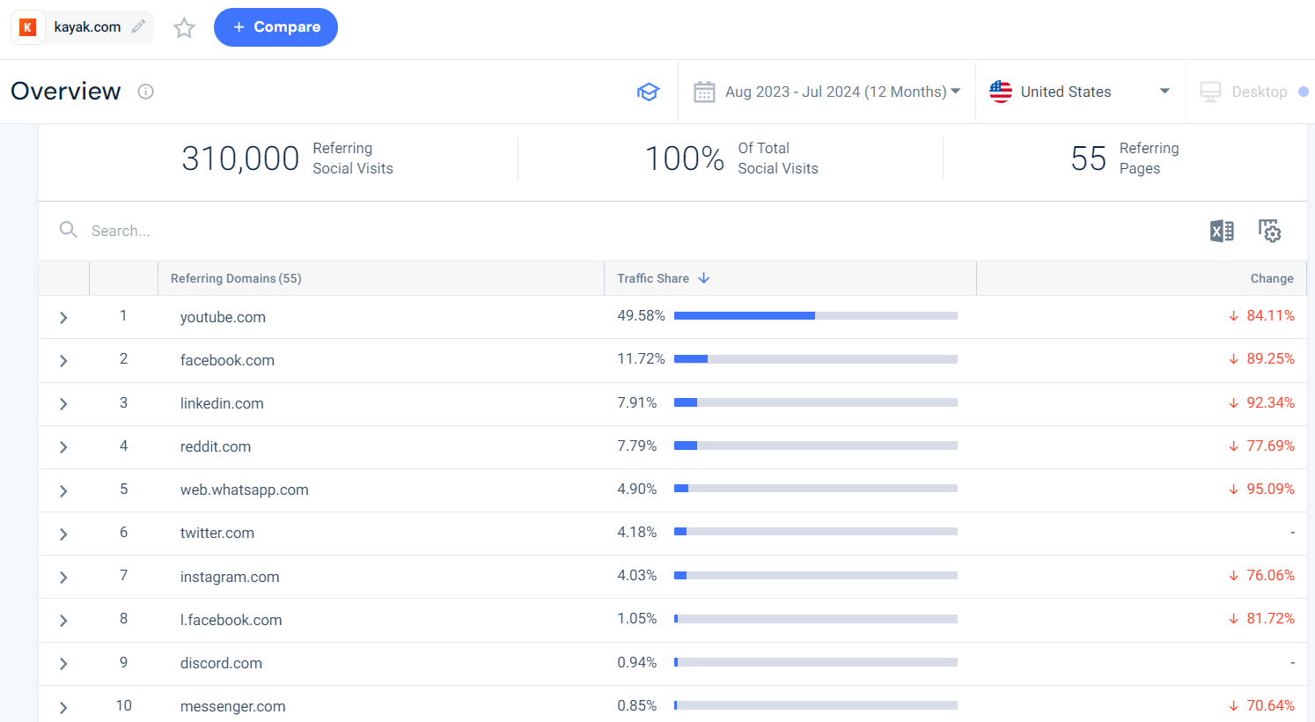Click the United States flag icon
The height and width of the screenshot is (722, 1315).
pyautogui.click(x=1000, y=91)
